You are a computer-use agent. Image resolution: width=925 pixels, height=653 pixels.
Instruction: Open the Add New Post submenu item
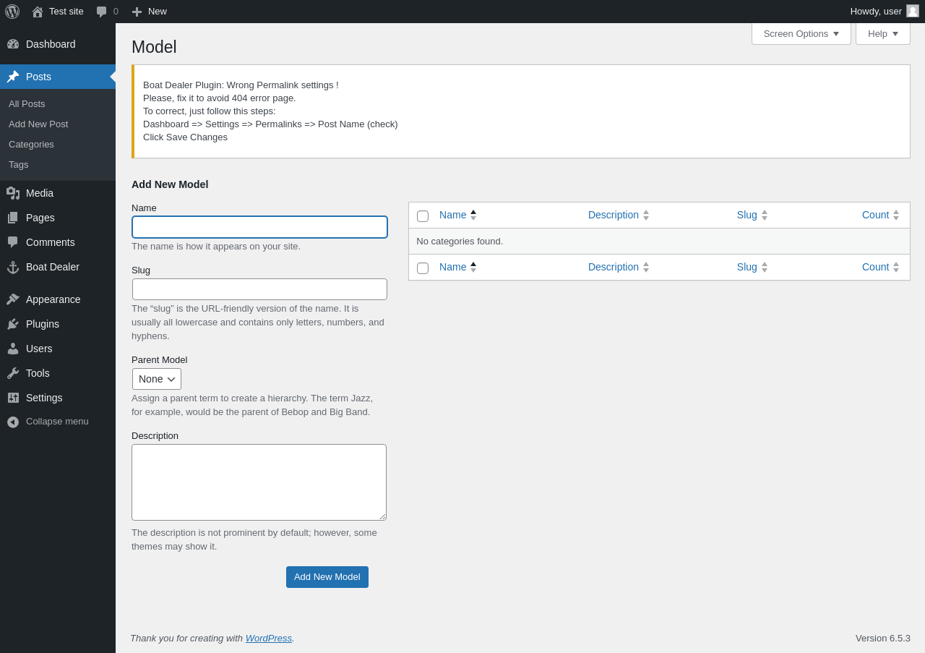[38, 124]
